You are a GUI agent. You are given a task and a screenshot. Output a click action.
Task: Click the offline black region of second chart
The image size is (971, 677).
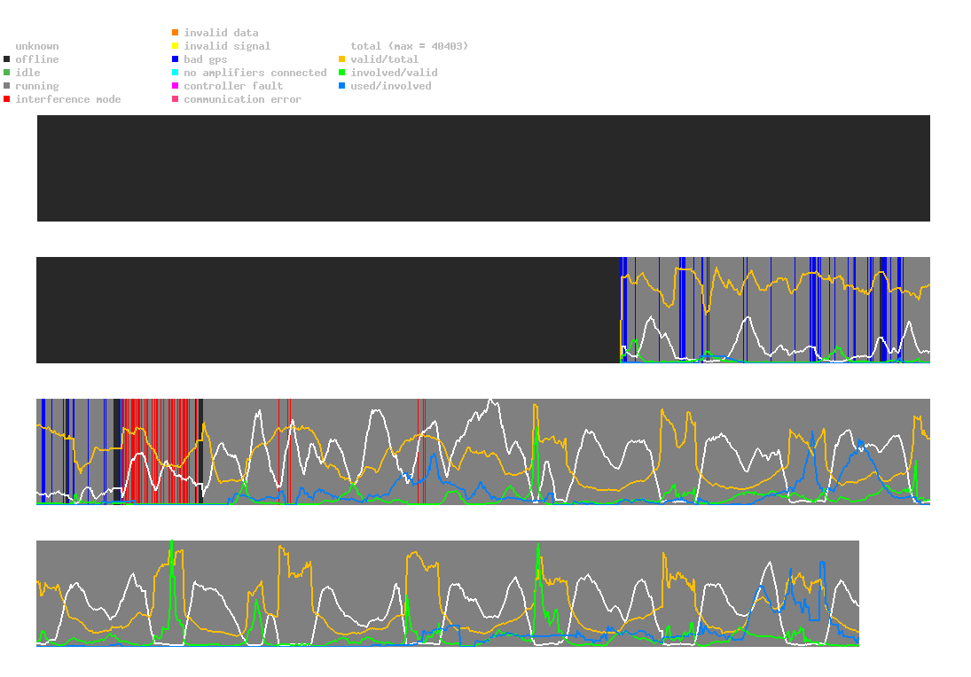(x=328, y=310)
